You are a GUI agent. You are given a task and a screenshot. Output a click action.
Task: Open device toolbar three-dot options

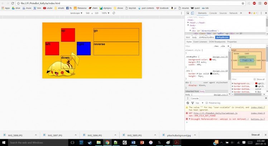(x=181, y=13)
